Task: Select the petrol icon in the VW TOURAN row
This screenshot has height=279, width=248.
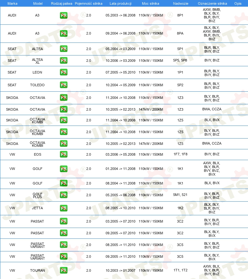Action: [63, 270]
